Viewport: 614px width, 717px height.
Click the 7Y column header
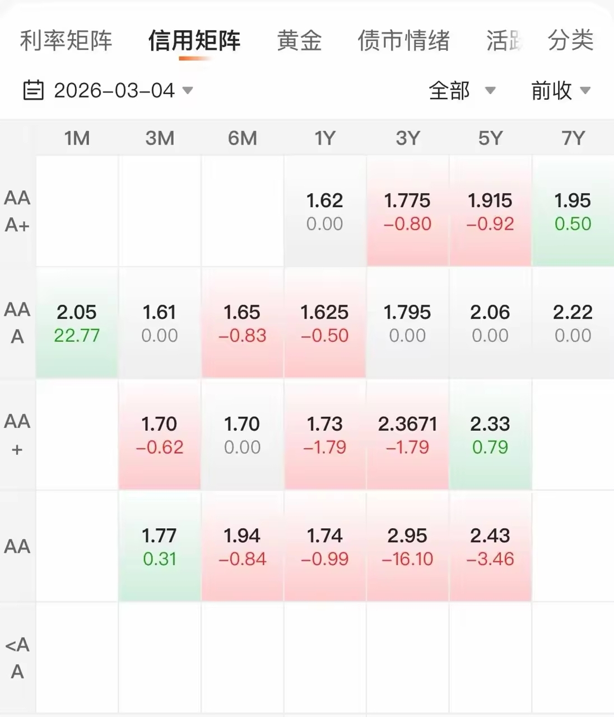click(573, 138)
